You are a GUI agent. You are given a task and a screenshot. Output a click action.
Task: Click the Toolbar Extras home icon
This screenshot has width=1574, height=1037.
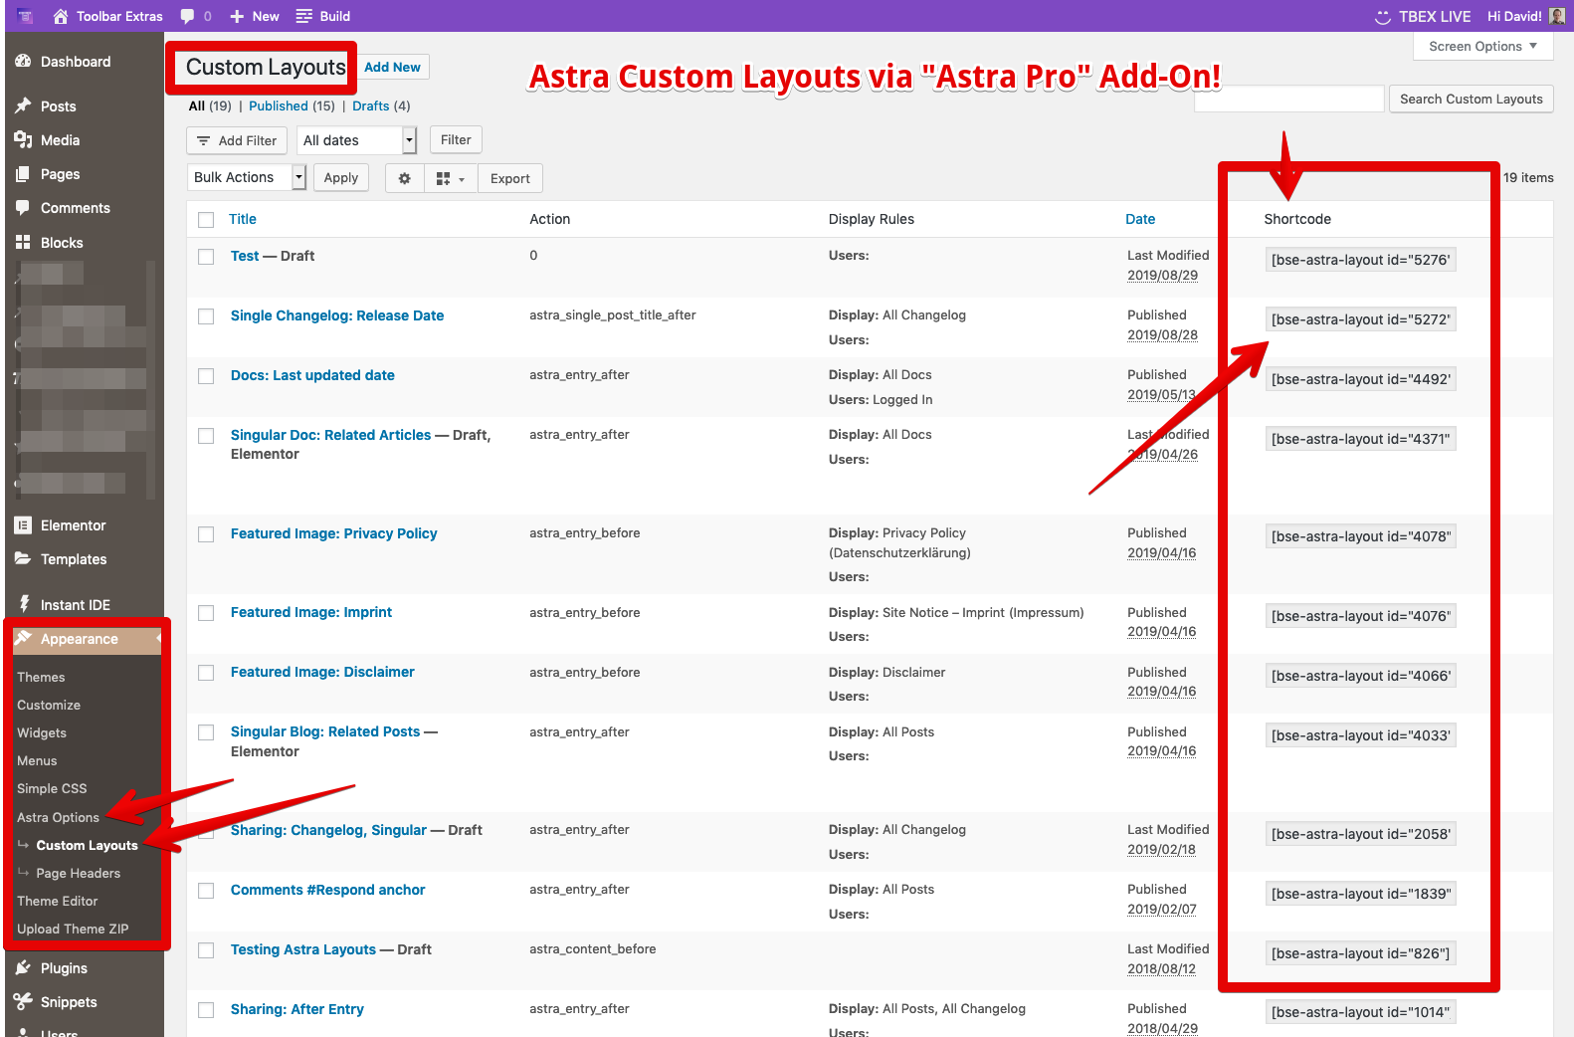(61, 16)
